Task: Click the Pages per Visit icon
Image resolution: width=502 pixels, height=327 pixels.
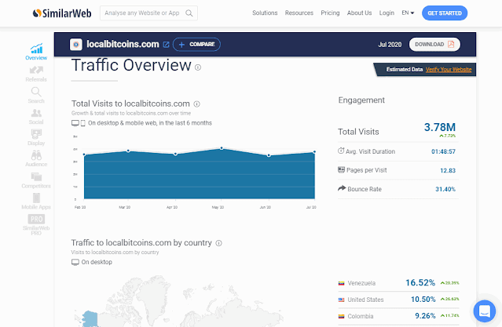Action: click(x=341, y=169)
